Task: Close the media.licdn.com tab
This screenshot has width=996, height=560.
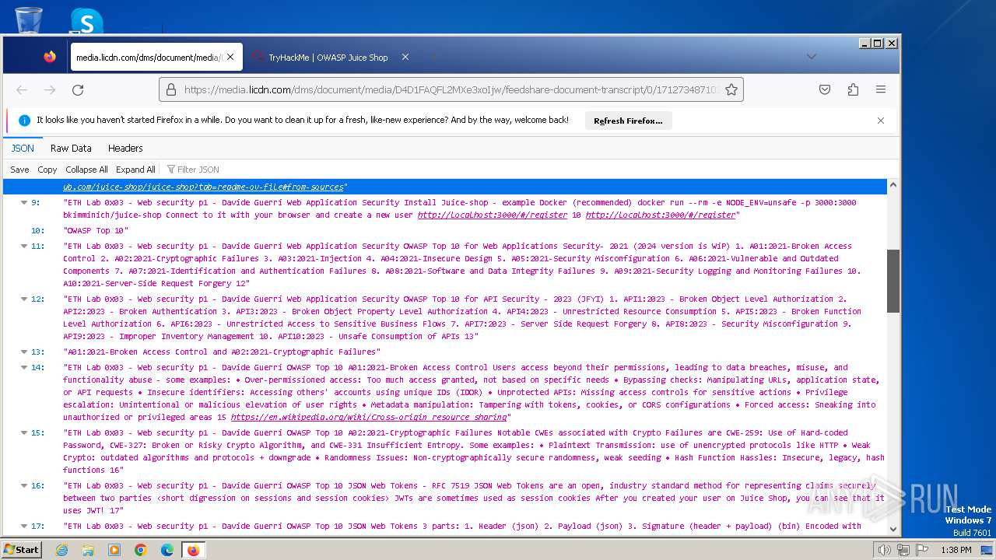Action: (230, 57)
